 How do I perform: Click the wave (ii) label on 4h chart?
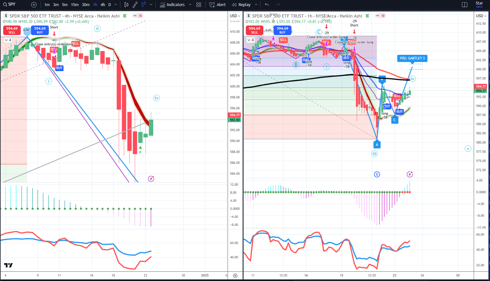coord(97,28)
